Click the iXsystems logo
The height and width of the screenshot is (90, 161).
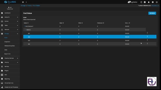coord(133,2)
